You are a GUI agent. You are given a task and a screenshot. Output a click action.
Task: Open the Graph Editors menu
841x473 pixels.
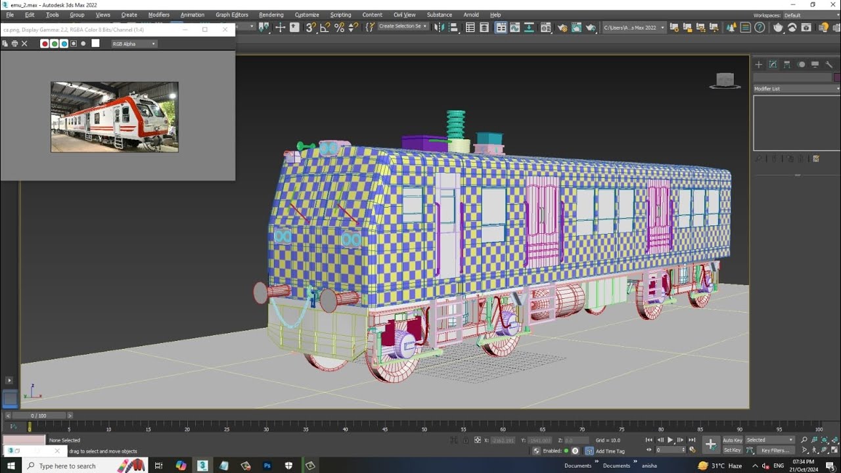point(232,14)
